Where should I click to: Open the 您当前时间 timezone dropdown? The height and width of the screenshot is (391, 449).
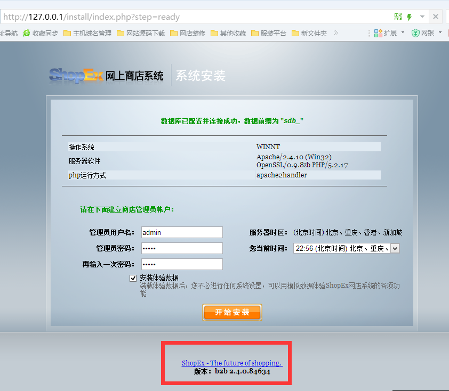click(x=346, y=248)
